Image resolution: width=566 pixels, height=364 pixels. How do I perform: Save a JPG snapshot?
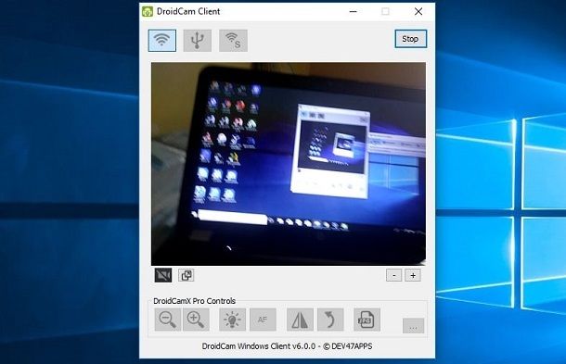pyautogui.click(x=367, y=320)
